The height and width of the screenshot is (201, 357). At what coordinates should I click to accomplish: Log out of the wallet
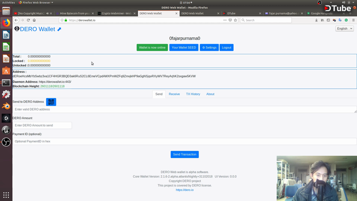coord(226,47)
